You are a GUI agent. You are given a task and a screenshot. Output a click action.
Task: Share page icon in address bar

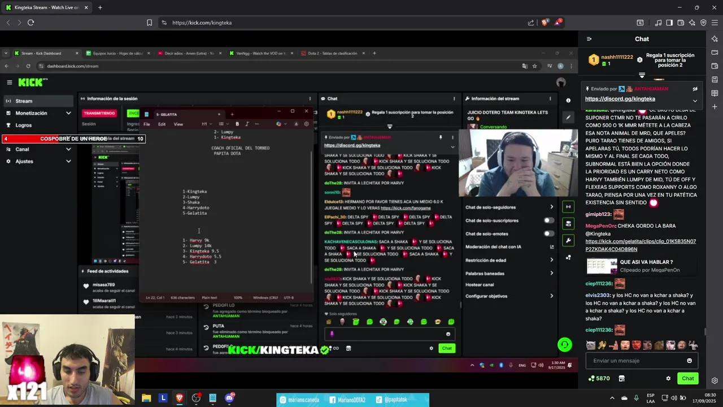pos(531,23)
